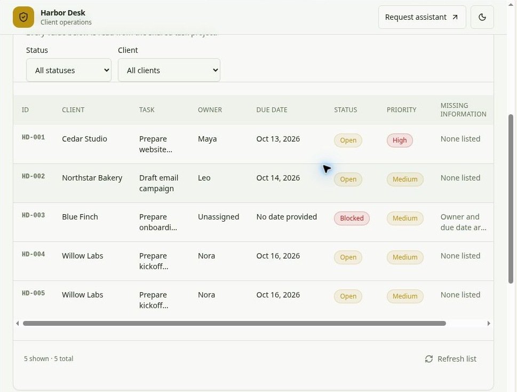Image resolution: width=517 pixels, height=392 pixels.
Task: Click the Client operations subtitle
Action: (x=66, y=22)
